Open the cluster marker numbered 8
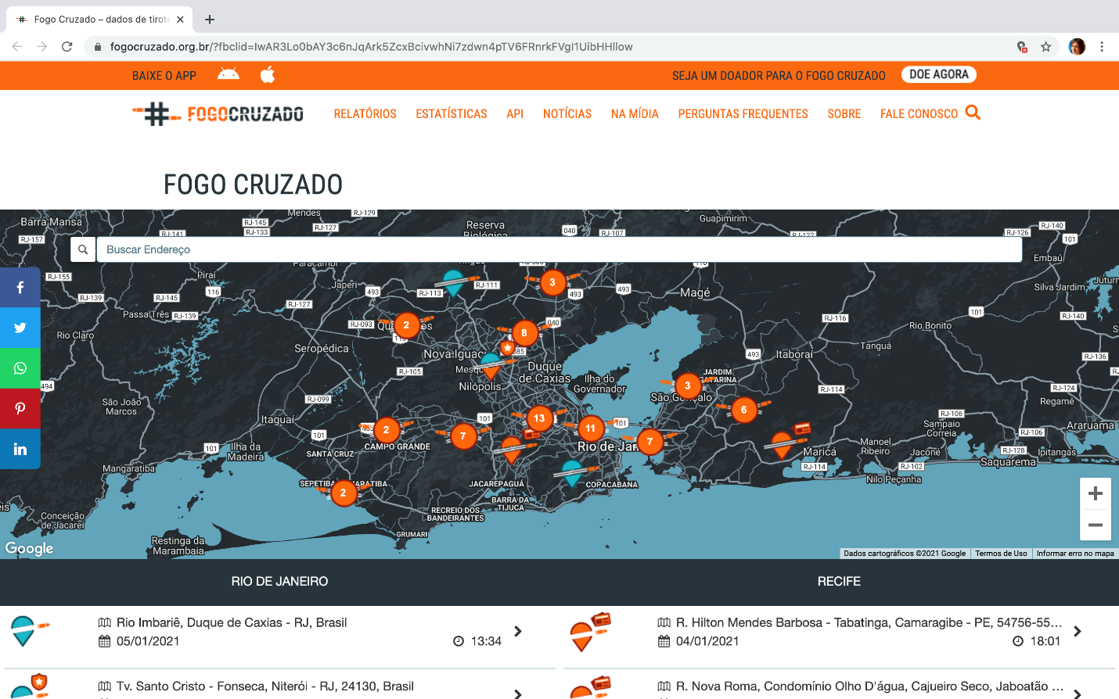The height and width of the screenshot is (699, 1119). pyautogui.click(x=524, y=333)
